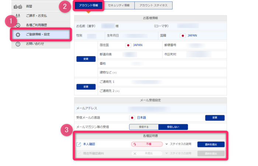Image resolution: width=258 pixels, height=166 pixels.
Task: Select the 受信メールの言語 label
Action: (88, 118)
